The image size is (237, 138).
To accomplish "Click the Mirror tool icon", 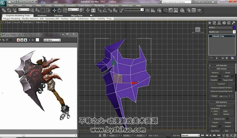I will click(147, 10).
